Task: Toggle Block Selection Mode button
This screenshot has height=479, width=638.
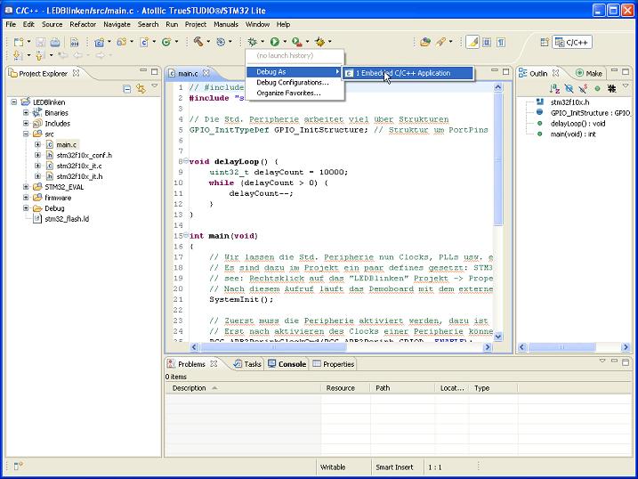Action: pyautogui.click(x=487, y=42)
